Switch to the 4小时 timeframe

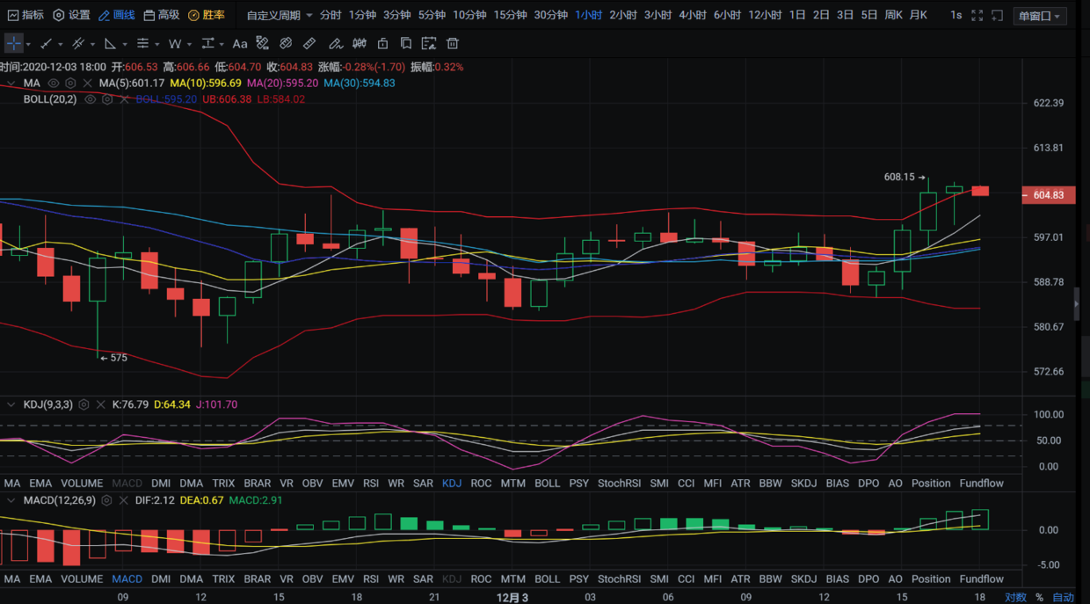click(693, 16)
